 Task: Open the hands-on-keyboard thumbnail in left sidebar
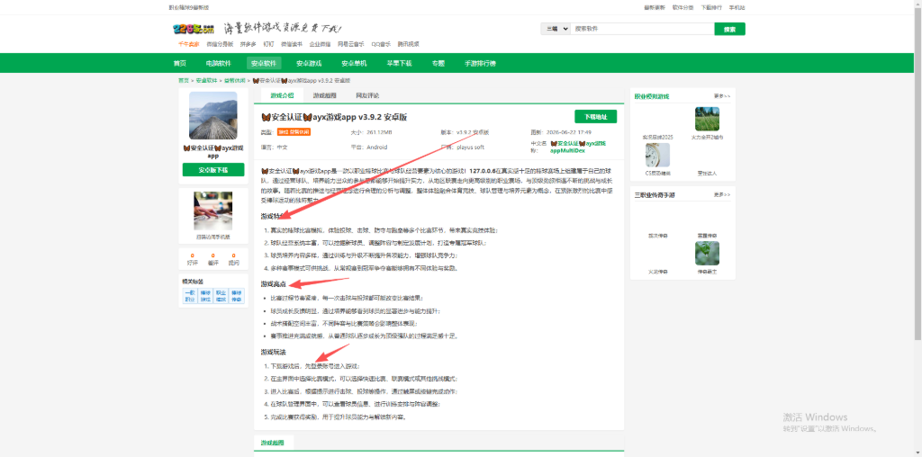point(212,211)
